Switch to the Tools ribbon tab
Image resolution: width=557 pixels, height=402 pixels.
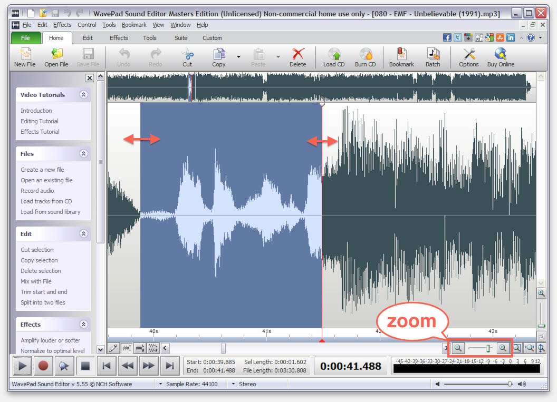150,38
